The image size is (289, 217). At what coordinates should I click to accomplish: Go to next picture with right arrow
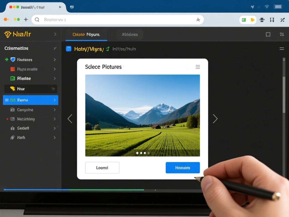(x=215, y=119)
